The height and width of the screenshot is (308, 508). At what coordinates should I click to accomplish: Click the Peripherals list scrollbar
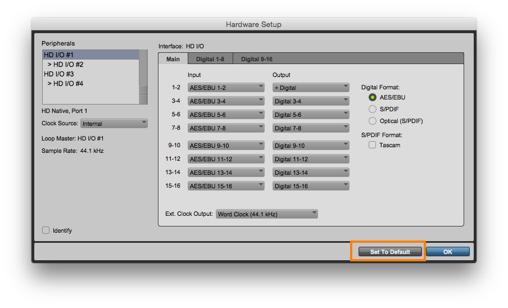[143, 76]
